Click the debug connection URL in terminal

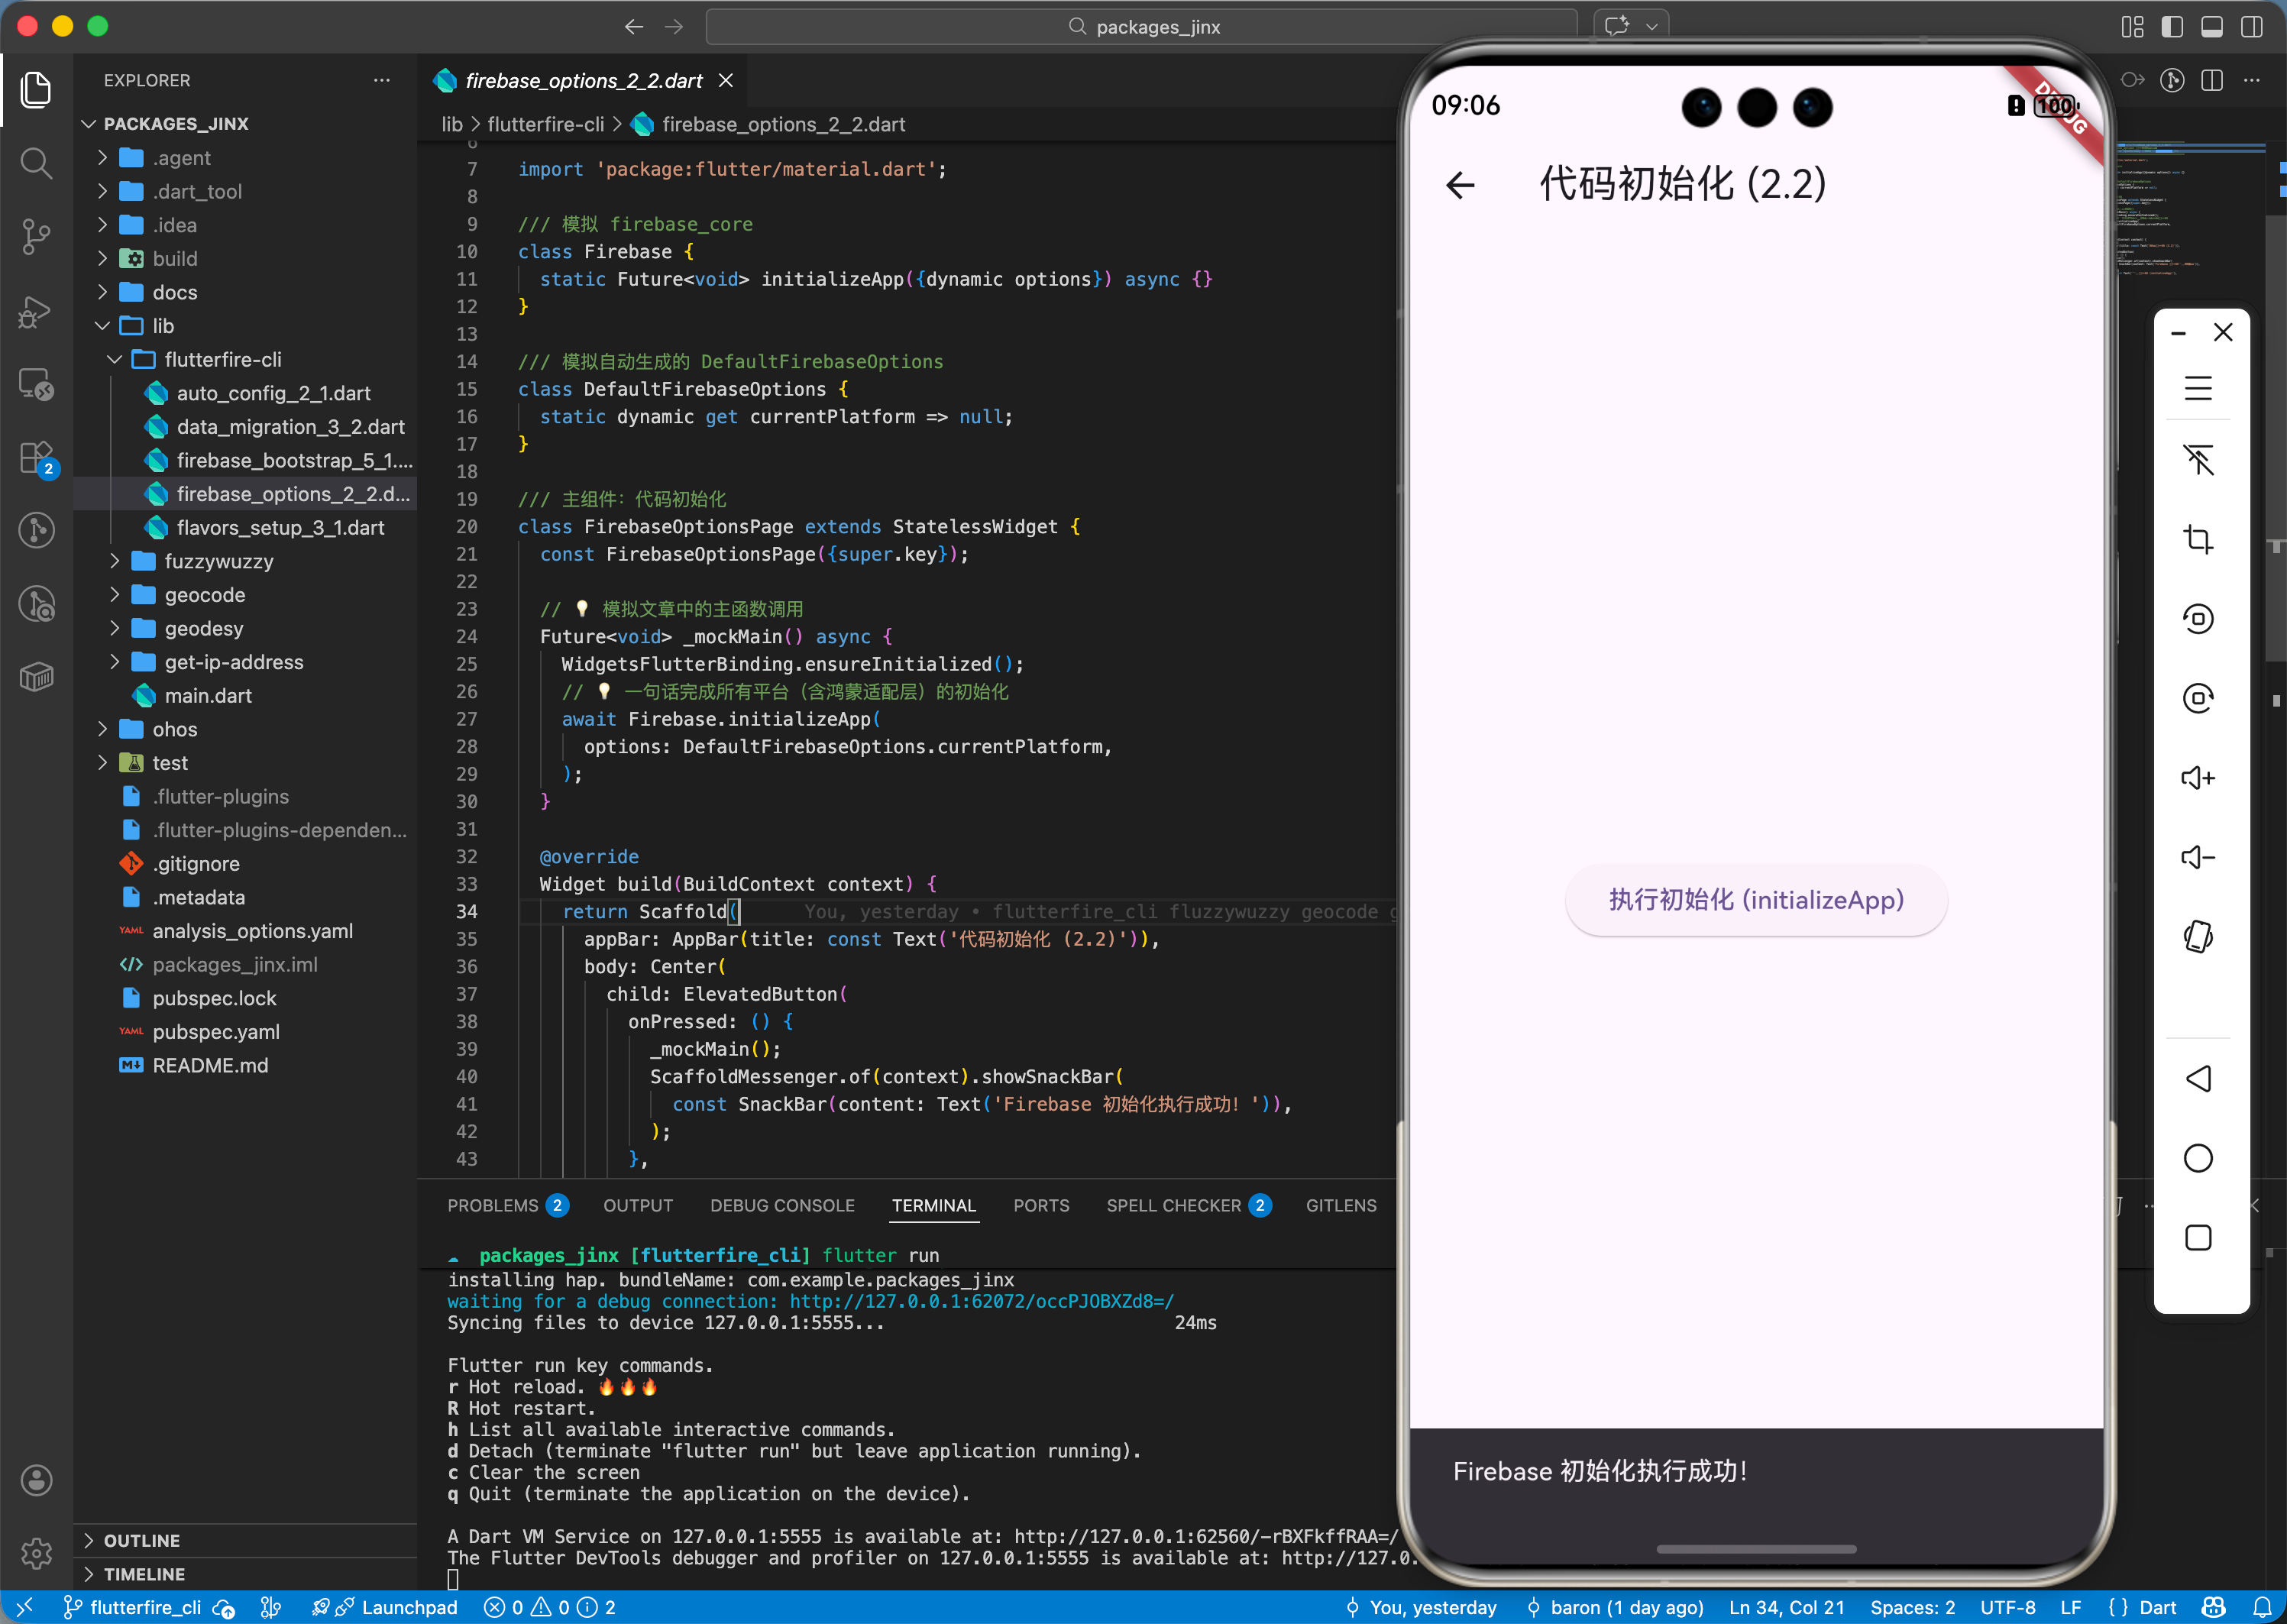[981, 1301]
